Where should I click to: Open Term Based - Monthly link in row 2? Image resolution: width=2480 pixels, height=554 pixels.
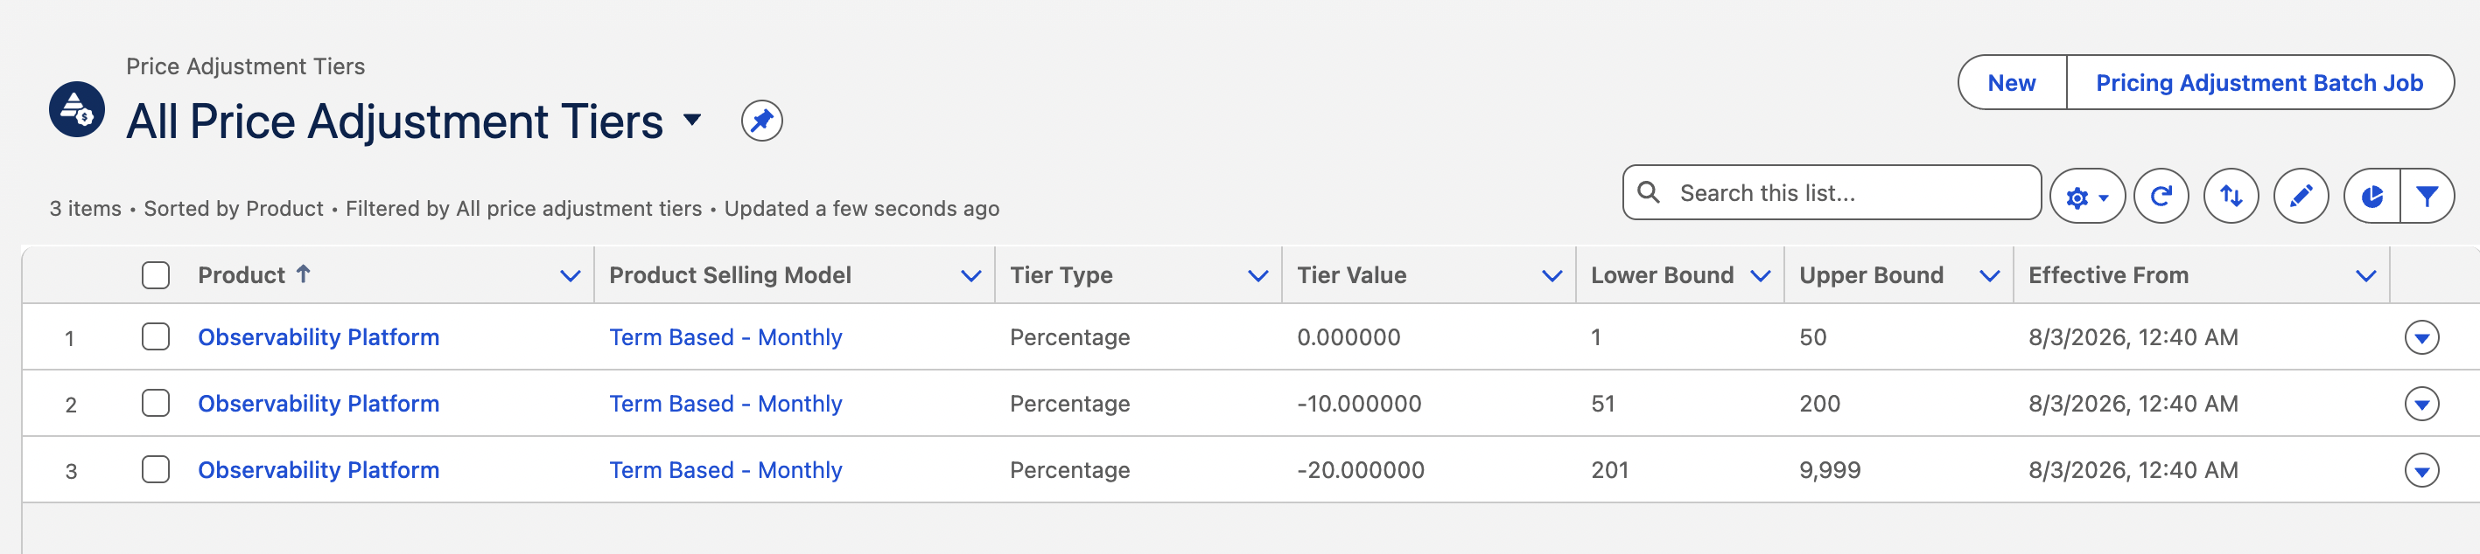click(x=725, y=404)
